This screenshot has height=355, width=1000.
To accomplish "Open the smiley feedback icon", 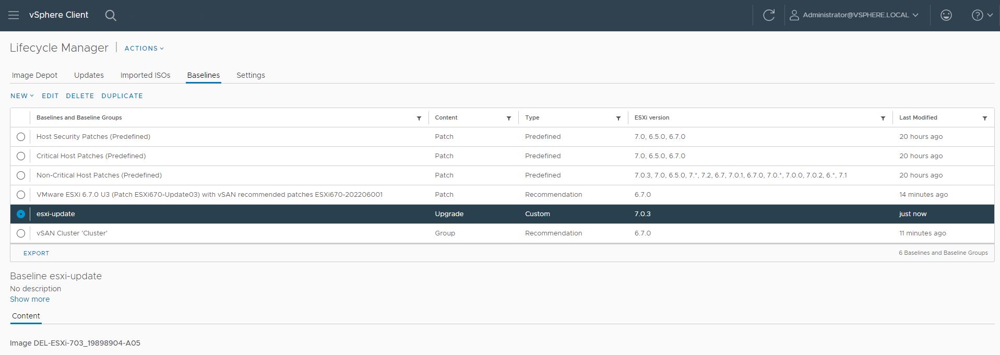I will 946,15.
